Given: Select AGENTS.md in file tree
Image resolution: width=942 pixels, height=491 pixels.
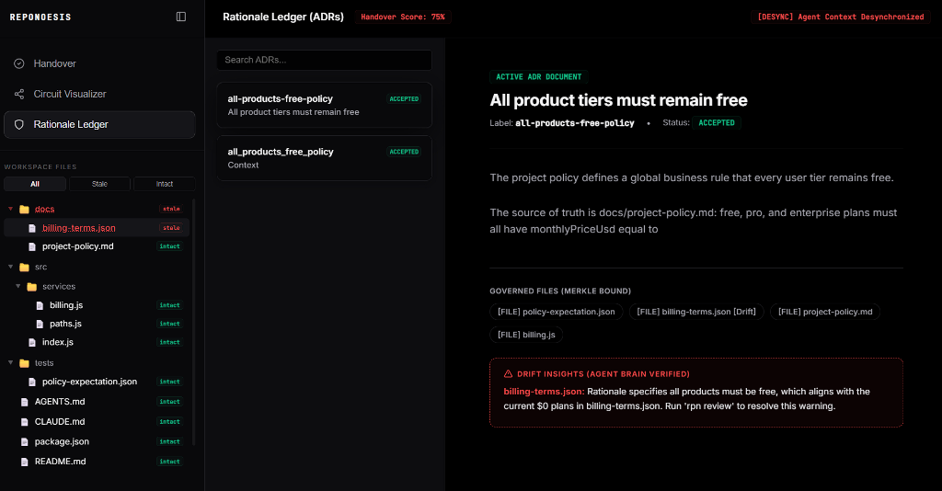Looking at the screenshot, I should coord(97,402).
